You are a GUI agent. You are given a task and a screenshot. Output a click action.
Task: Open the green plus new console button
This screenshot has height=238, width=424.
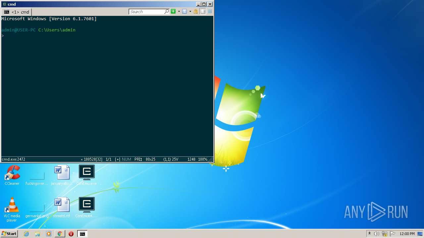(173, 11)
